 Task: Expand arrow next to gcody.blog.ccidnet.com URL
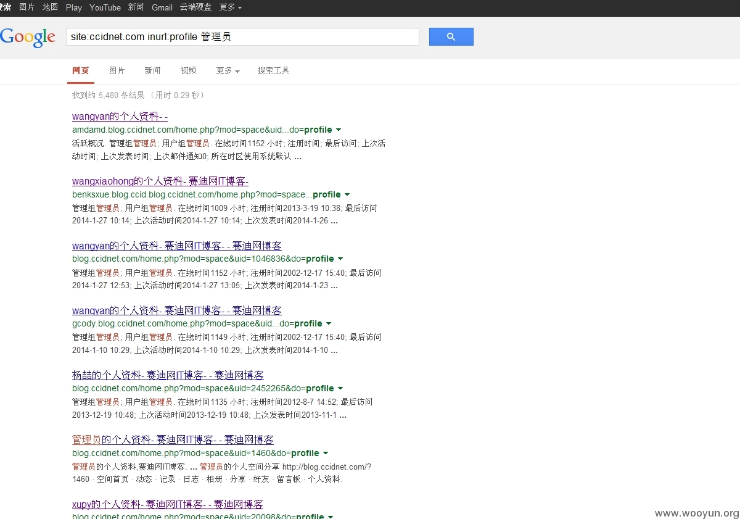(329, 324)
